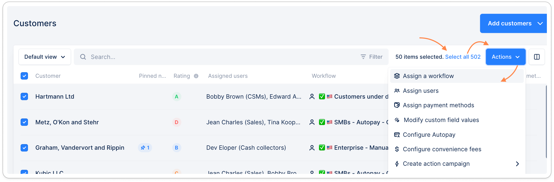Image resolution: width=554 pixels, height=182 pixels.
Task: Choose Assign a workflow from Actions menu
Action: pos(428,76)
